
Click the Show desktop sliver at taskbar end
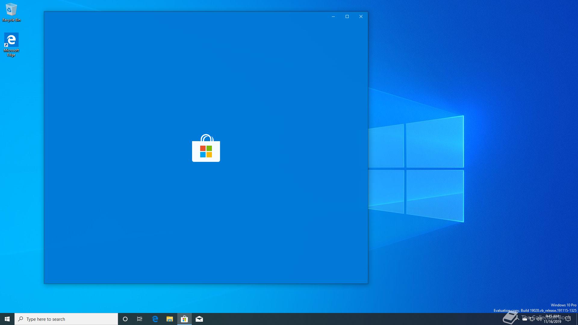pos(577,319)
